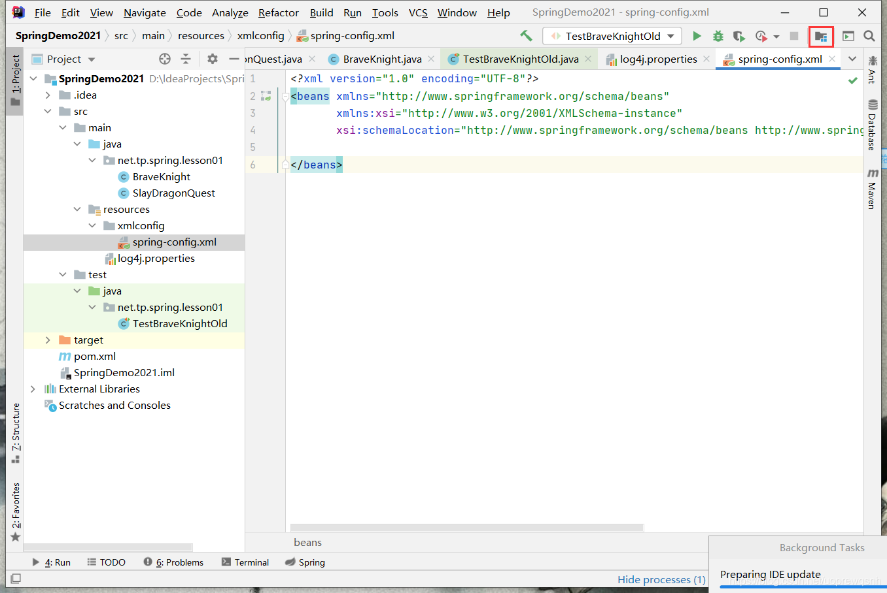887x593 pixels.
Task: Click the locate target crosshair icon
Action: (x=165, y=59)
